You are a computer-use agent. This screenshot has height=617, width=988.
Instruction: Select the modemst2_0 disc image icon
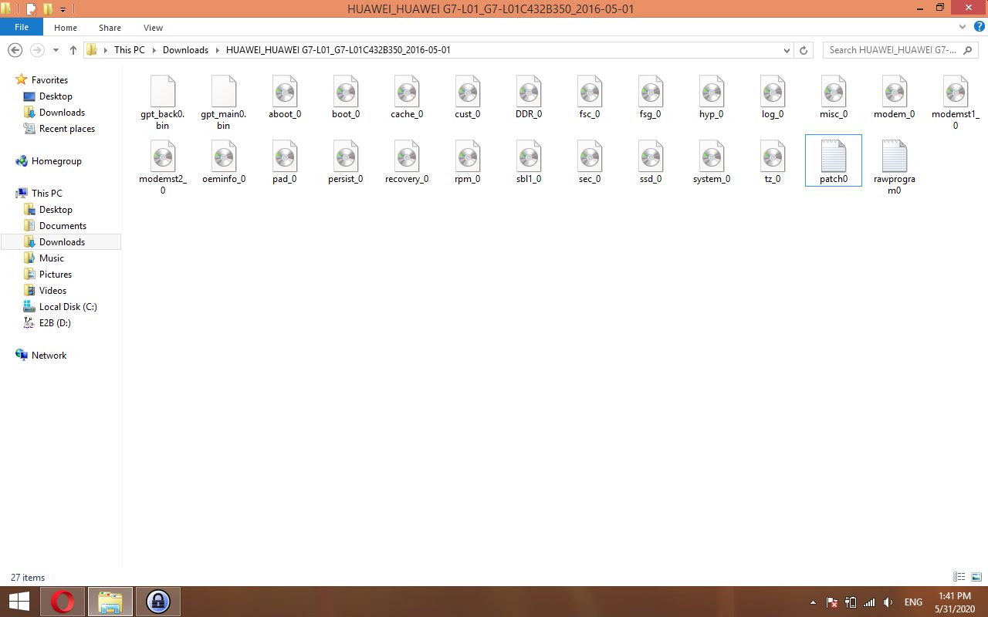pos(163,156)
